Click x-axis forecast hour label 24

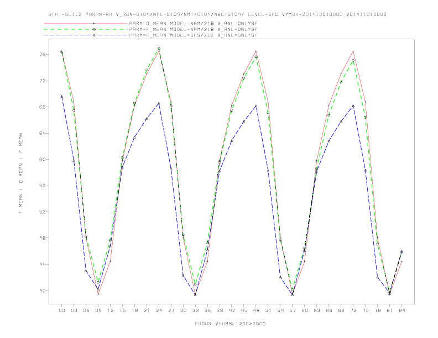pos(159,310)
